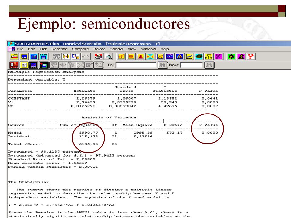Click the copy pages icon
The height and width of the screenshot is (218, 291).
coord(66,56)
